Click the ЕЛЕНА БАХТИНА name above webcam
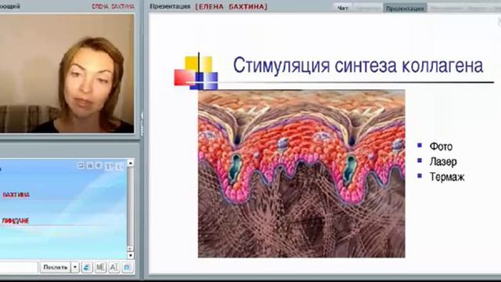The image size is (501, 282). [113, 6]
